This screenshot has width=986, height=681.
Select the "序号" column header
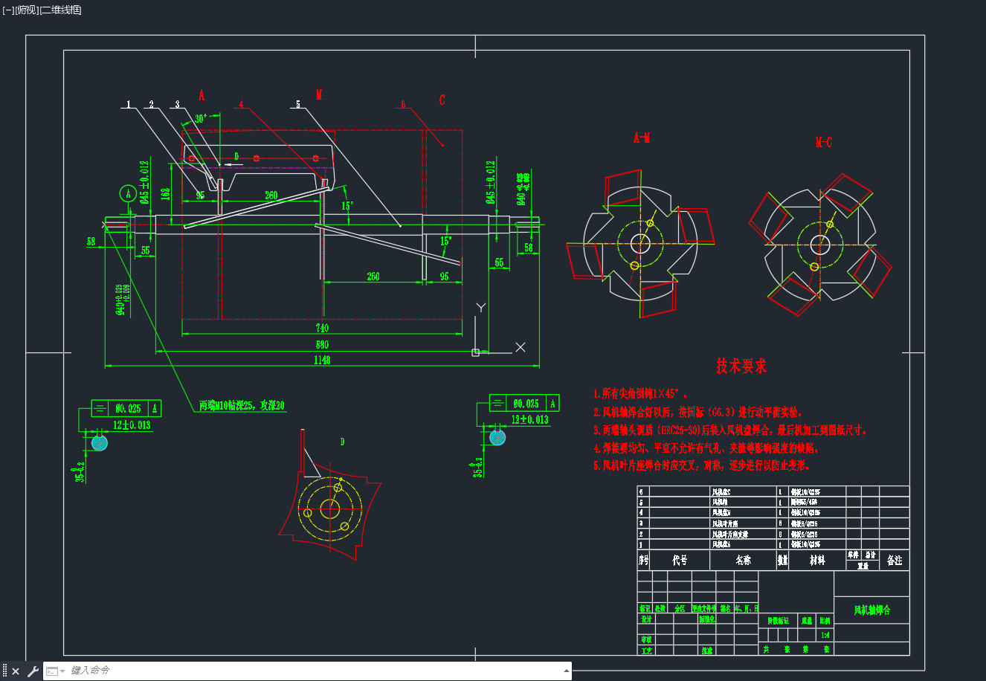coord(643,561)
